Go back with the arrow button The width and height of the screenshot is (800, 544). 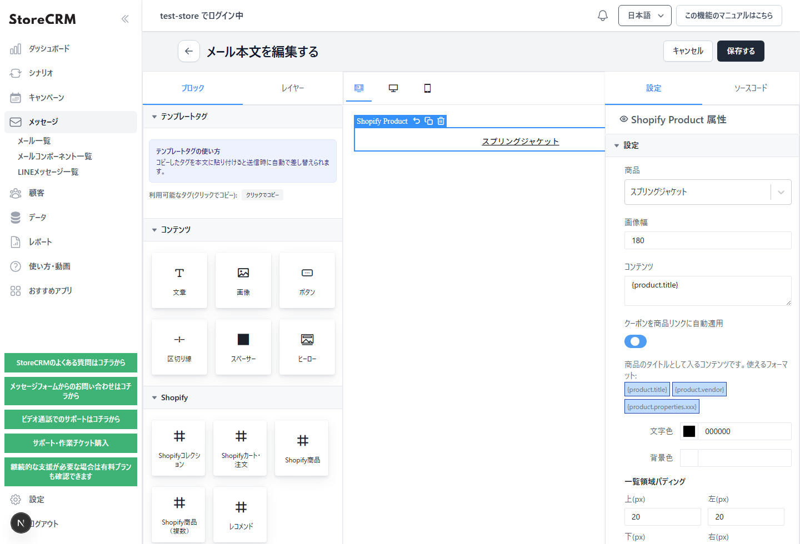click(189, 51)
